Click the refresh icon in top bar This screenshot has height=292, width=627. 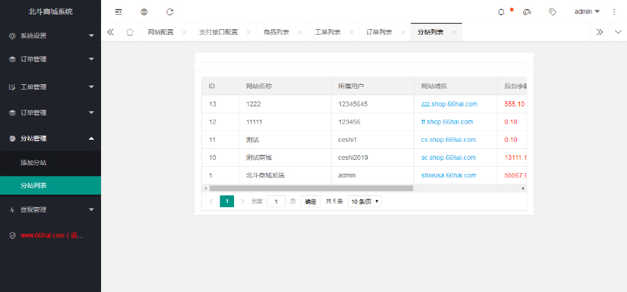[169, 12]
